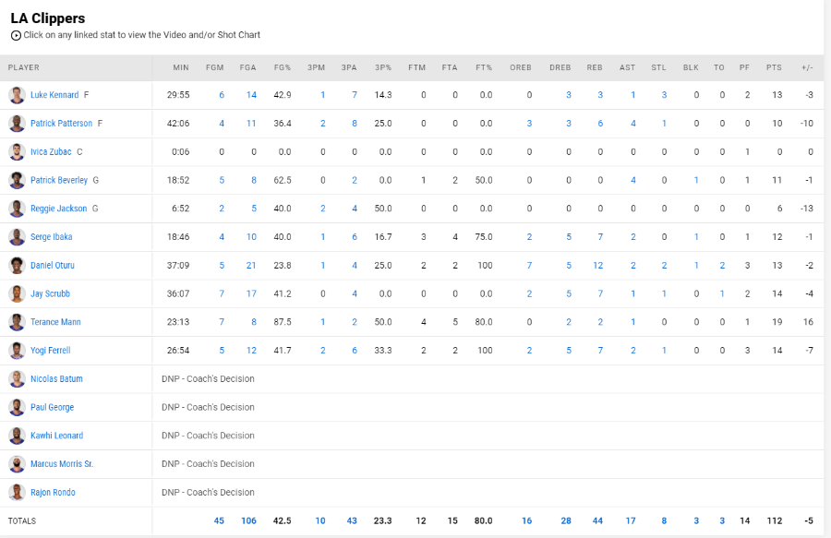831x538 pixels.
Task: View Luke Kennard's 6 made field goals
Action: click(222, 95)
